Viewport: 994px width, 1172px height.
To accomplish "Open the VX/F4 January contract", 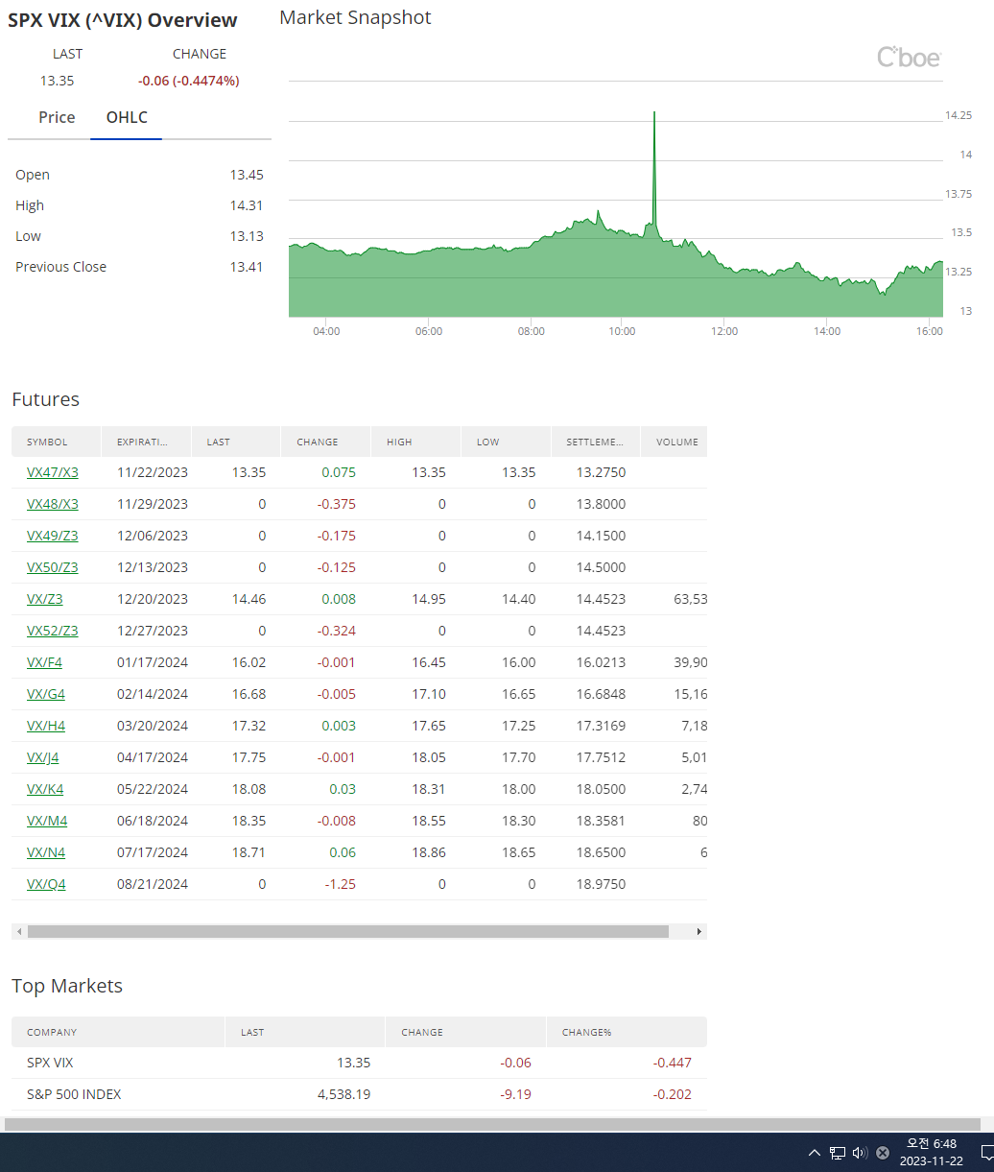I will [x=44, y=662].
